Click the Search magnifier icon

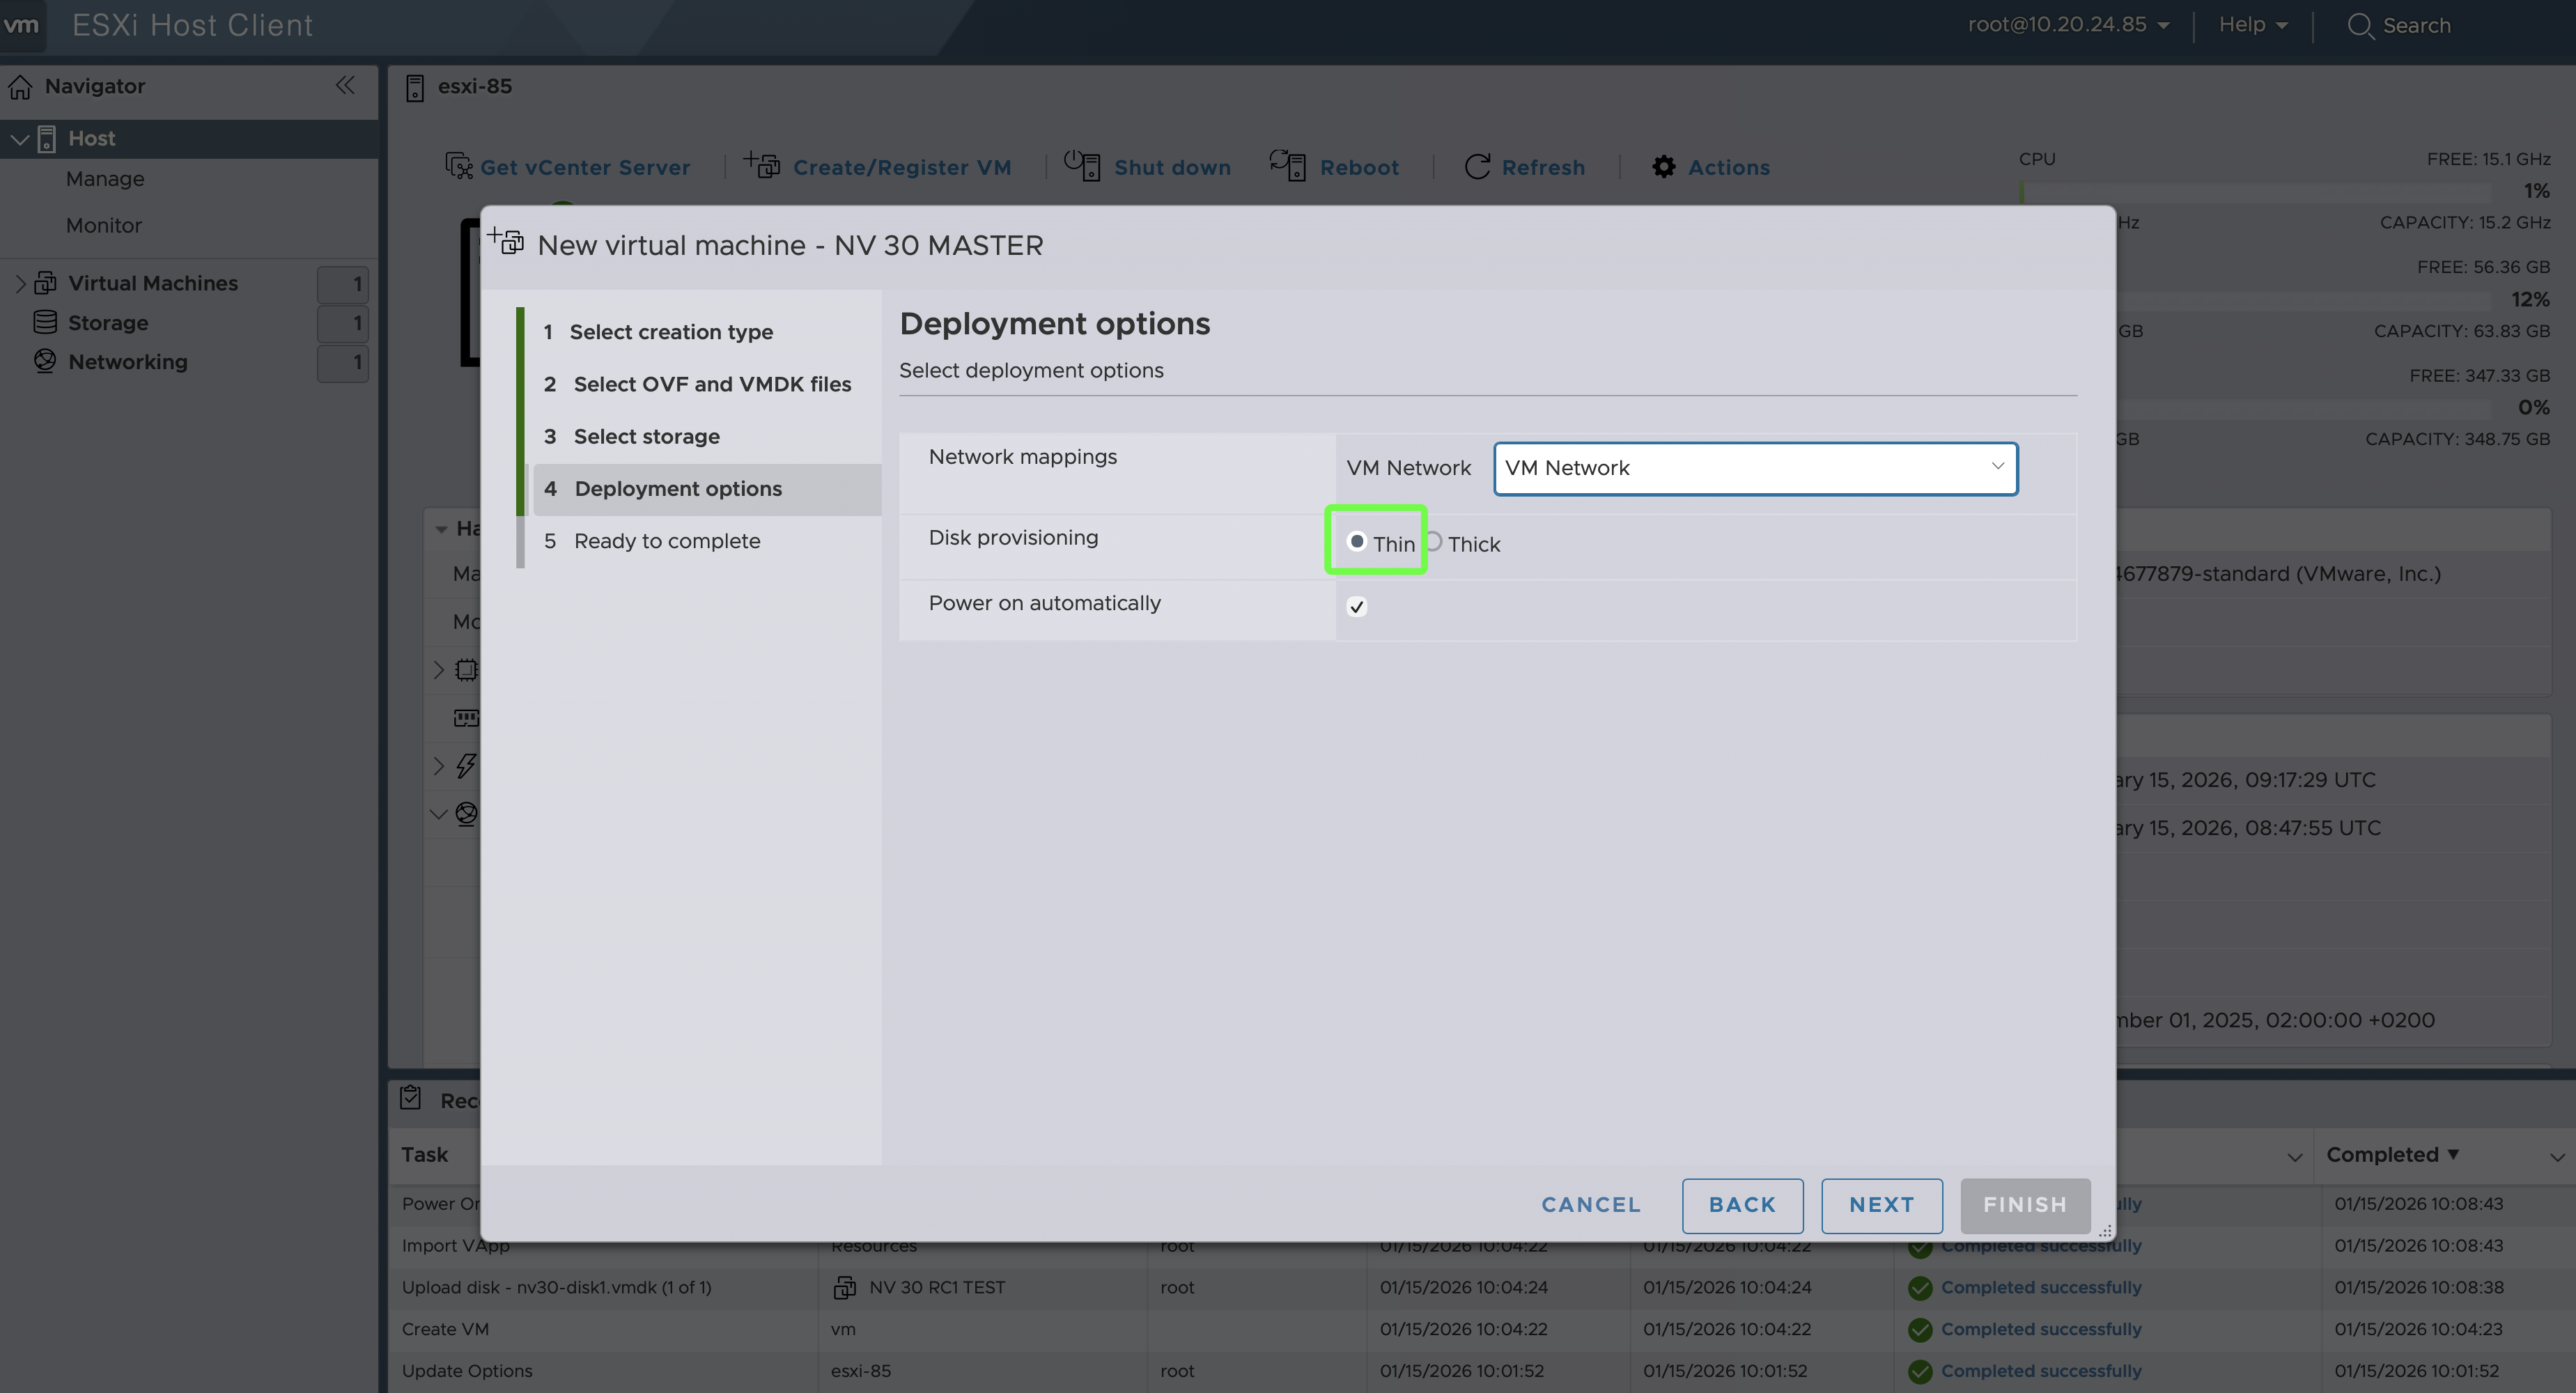pos(2360,26)
